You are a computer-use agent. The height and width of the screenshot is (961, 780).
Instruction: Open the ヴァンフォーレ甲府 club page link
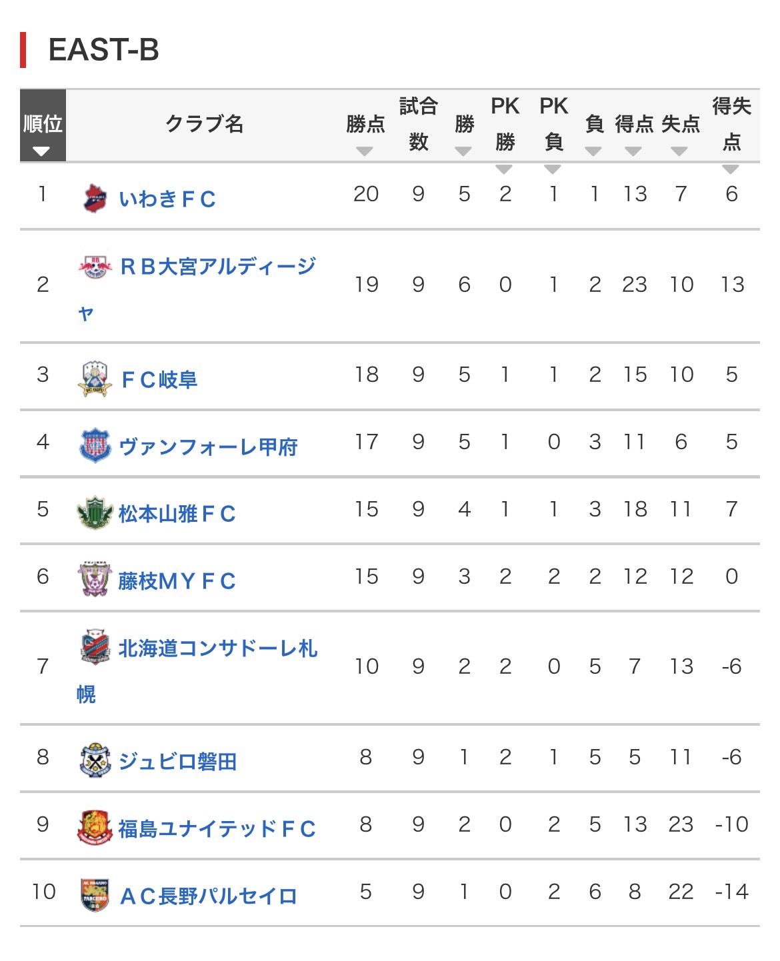(x=208, y=447)
